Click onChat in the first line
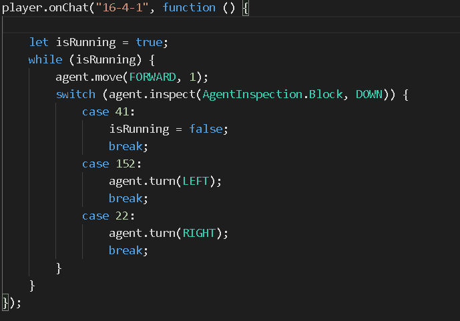 (x=65, y=8)
